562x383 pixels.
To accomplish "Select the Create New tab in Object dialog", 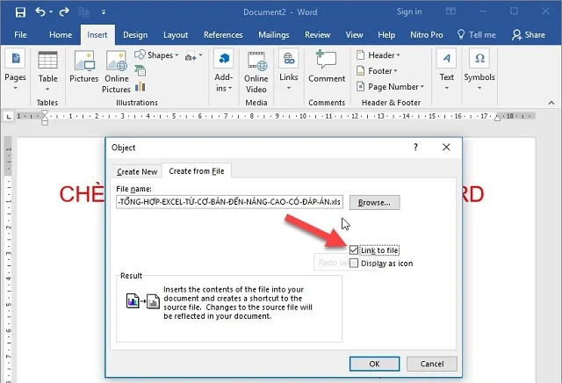I will 137,172.
